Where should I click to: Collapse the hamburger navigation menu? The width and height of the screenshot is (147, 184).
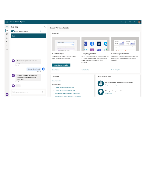pos(7,26)
